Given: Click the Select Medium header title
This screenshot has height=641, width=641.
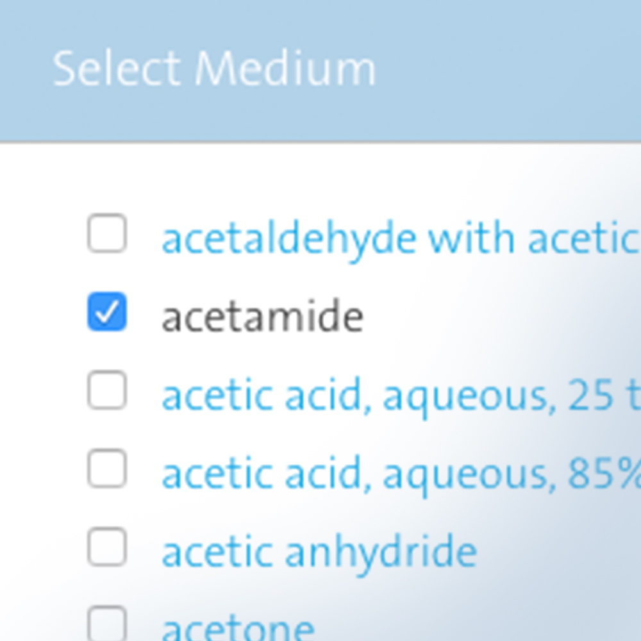Looking at the screenshot, I should (214, 68).
